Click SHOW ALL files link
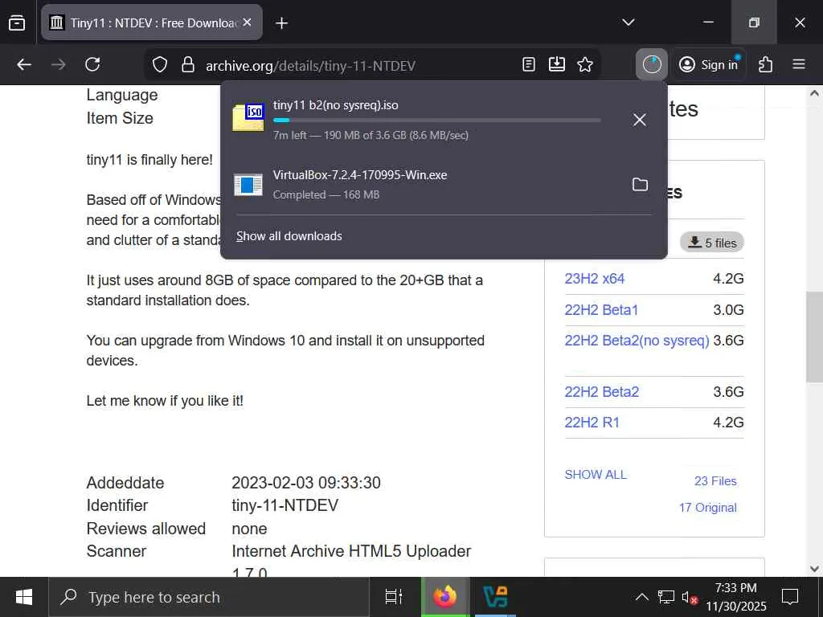Viewport: 823px width, 617px height. [596, 475]
